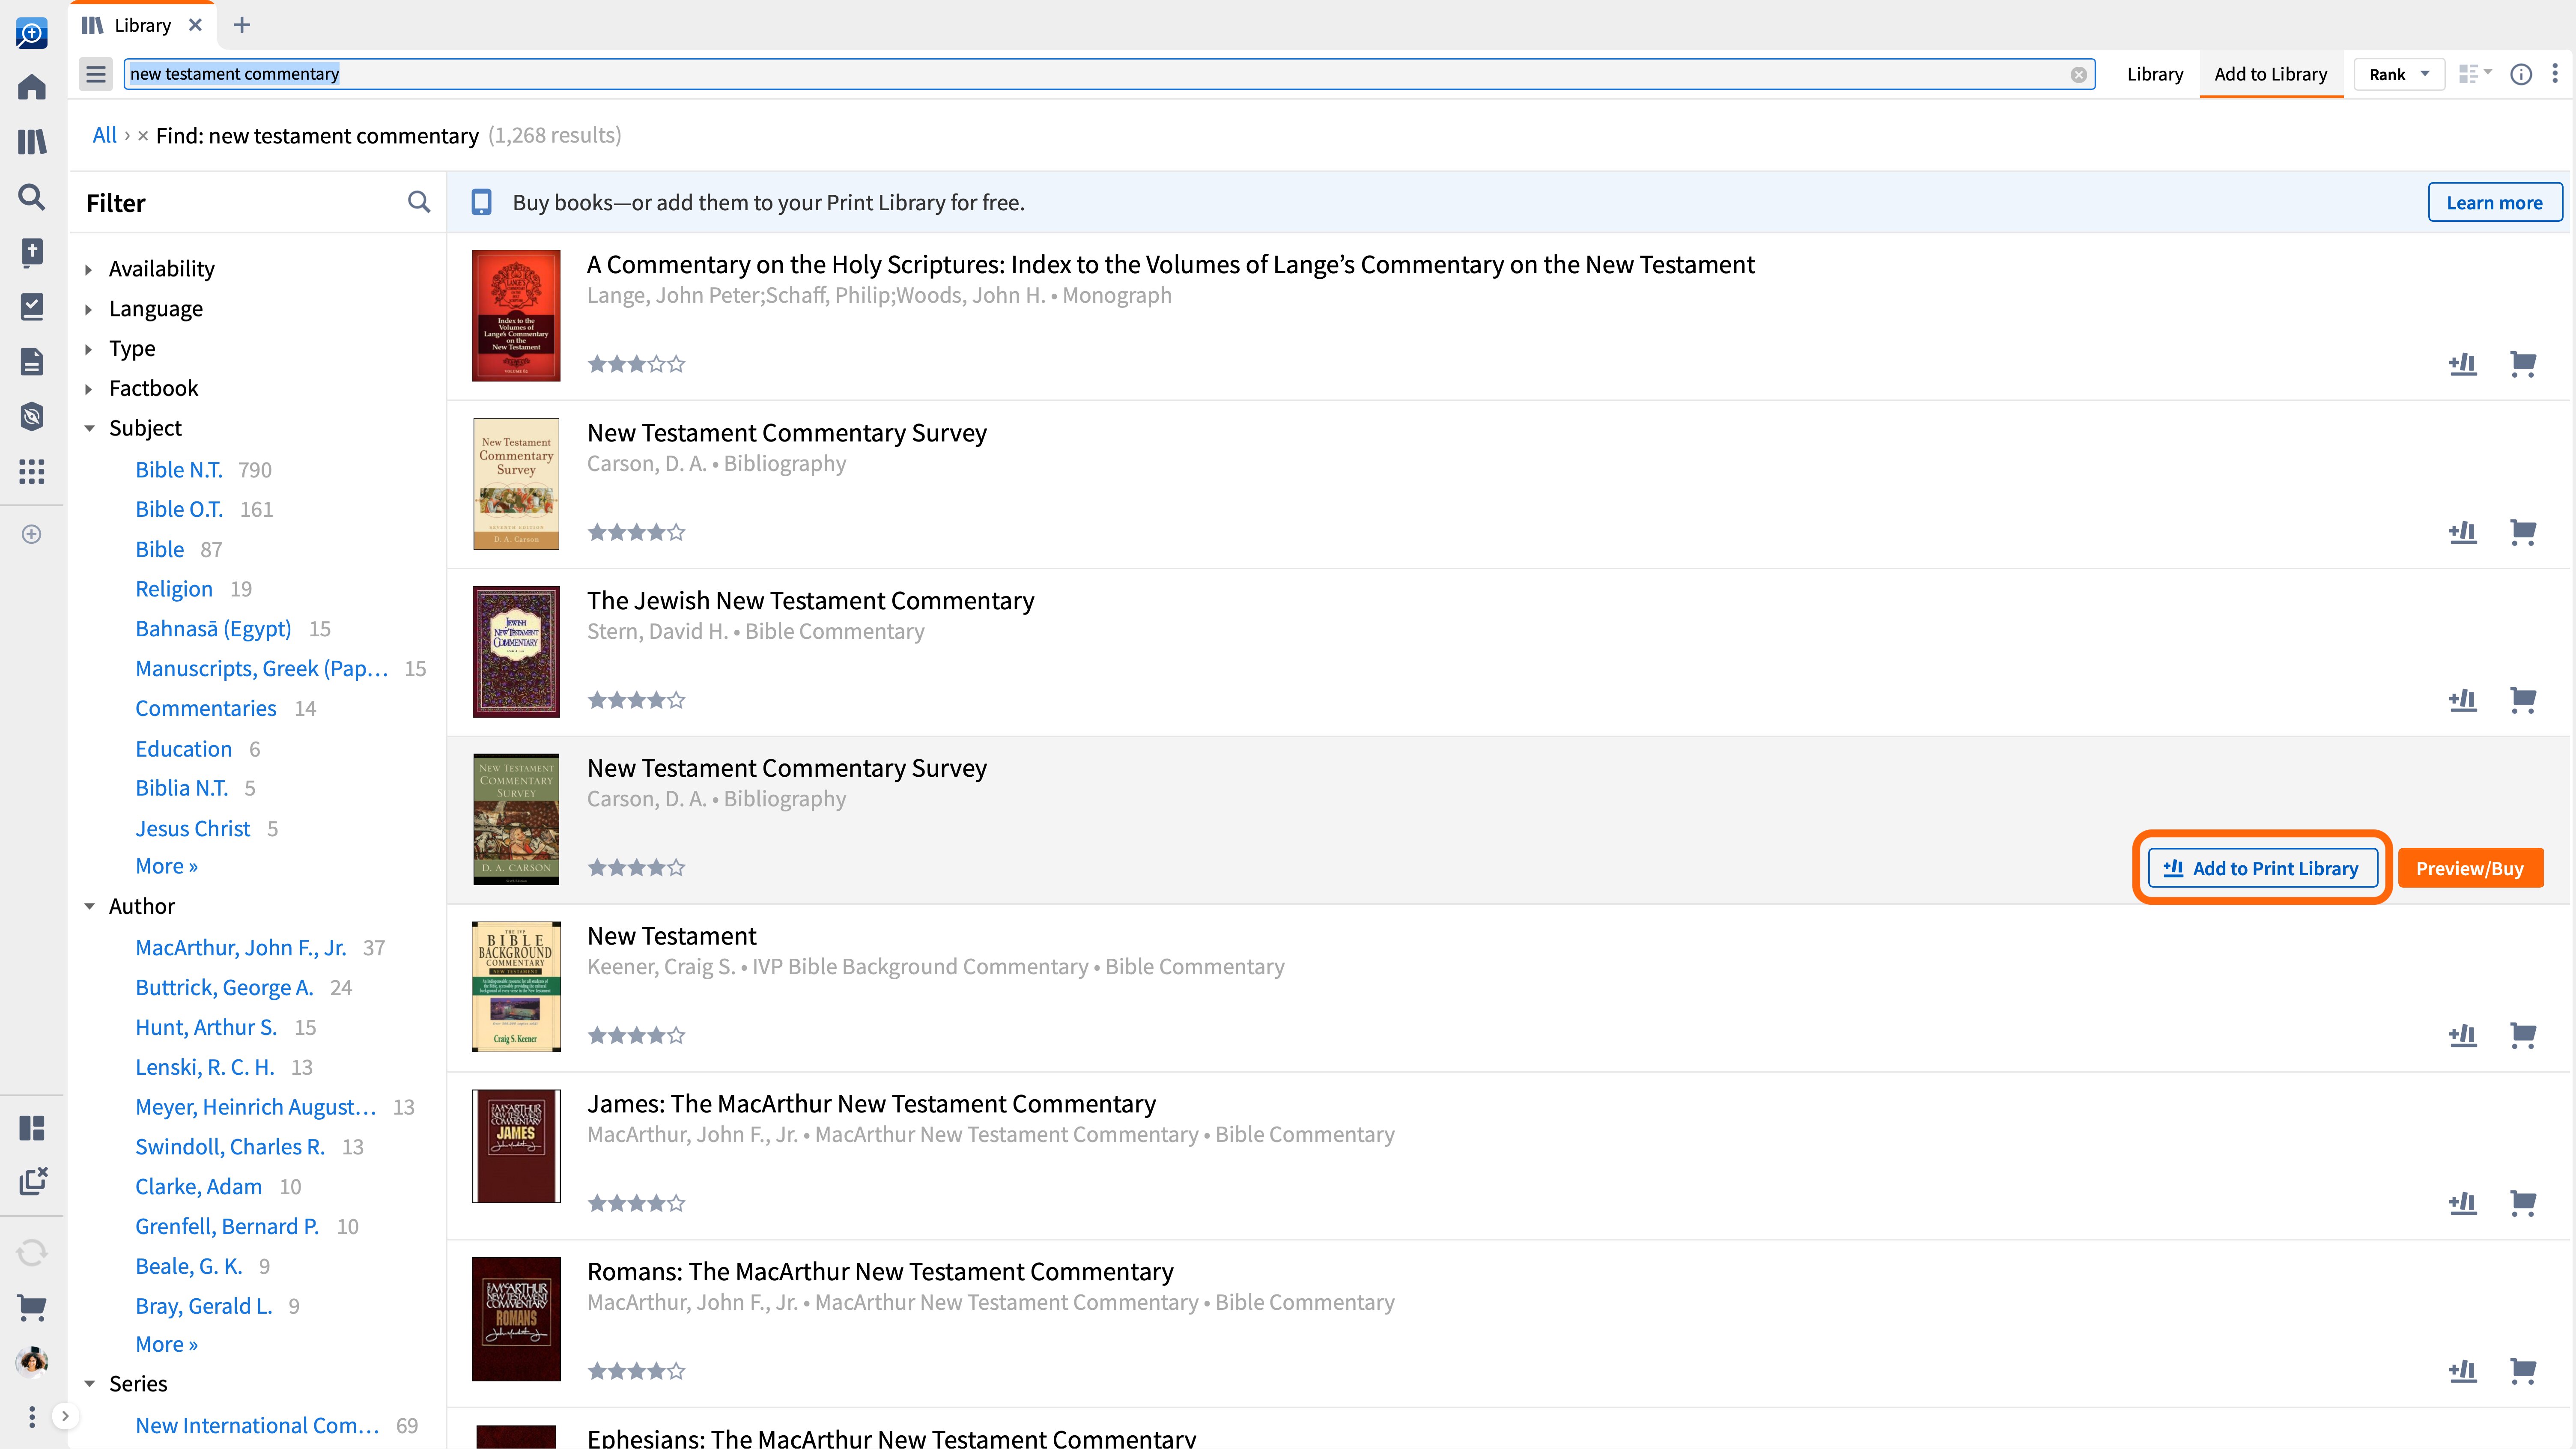Add the Jewish New Testament Commentary to library
This screenshot has height=1449, width=2576.
[2462, 700]
